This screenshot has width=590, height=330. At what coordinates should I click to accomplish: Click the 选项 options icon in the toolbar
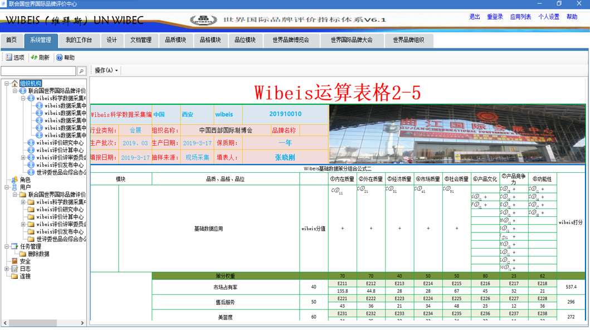click(x=9, y=57)
